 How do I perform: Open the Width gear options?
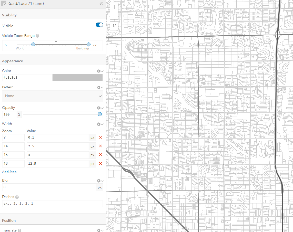100,124
